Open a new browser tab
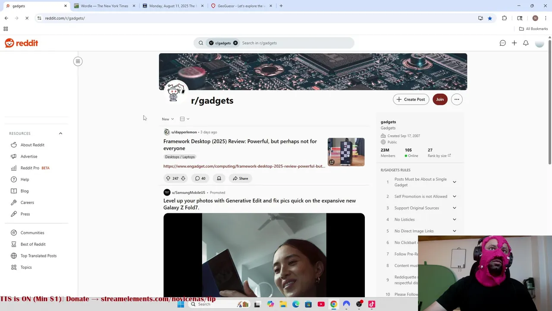The height and width of the screenshot is (311, 552). pyautogui.click(x=281, y=6)
